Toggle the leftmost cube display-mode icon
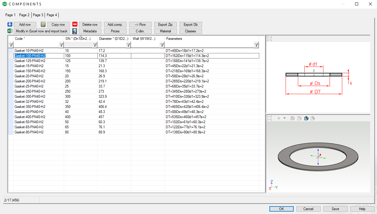The width and height of the screenshot is (377, 214). pos(293,118)
